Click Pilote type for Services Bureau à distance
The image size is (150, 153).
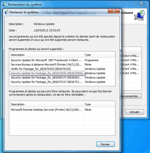click(x=88, y=65)
